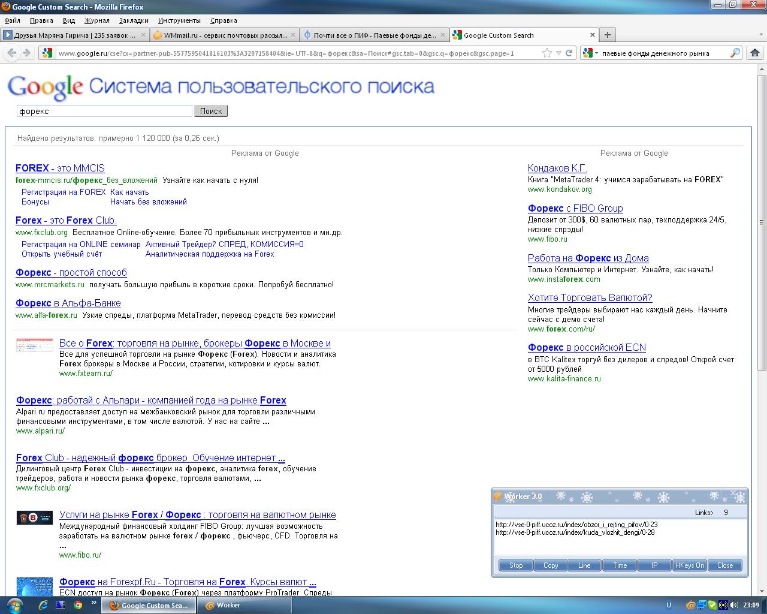Image resolution: width=767 pixels, height=614 pixels.
Task: Bookmark page with star icon
Action: coord(546,53)
